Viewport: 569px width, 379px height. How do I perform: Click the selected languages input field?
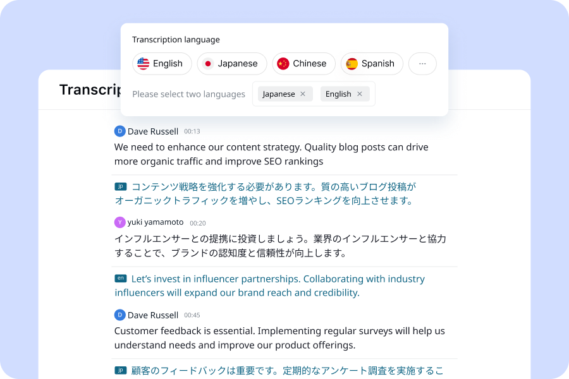pos(314,94)
